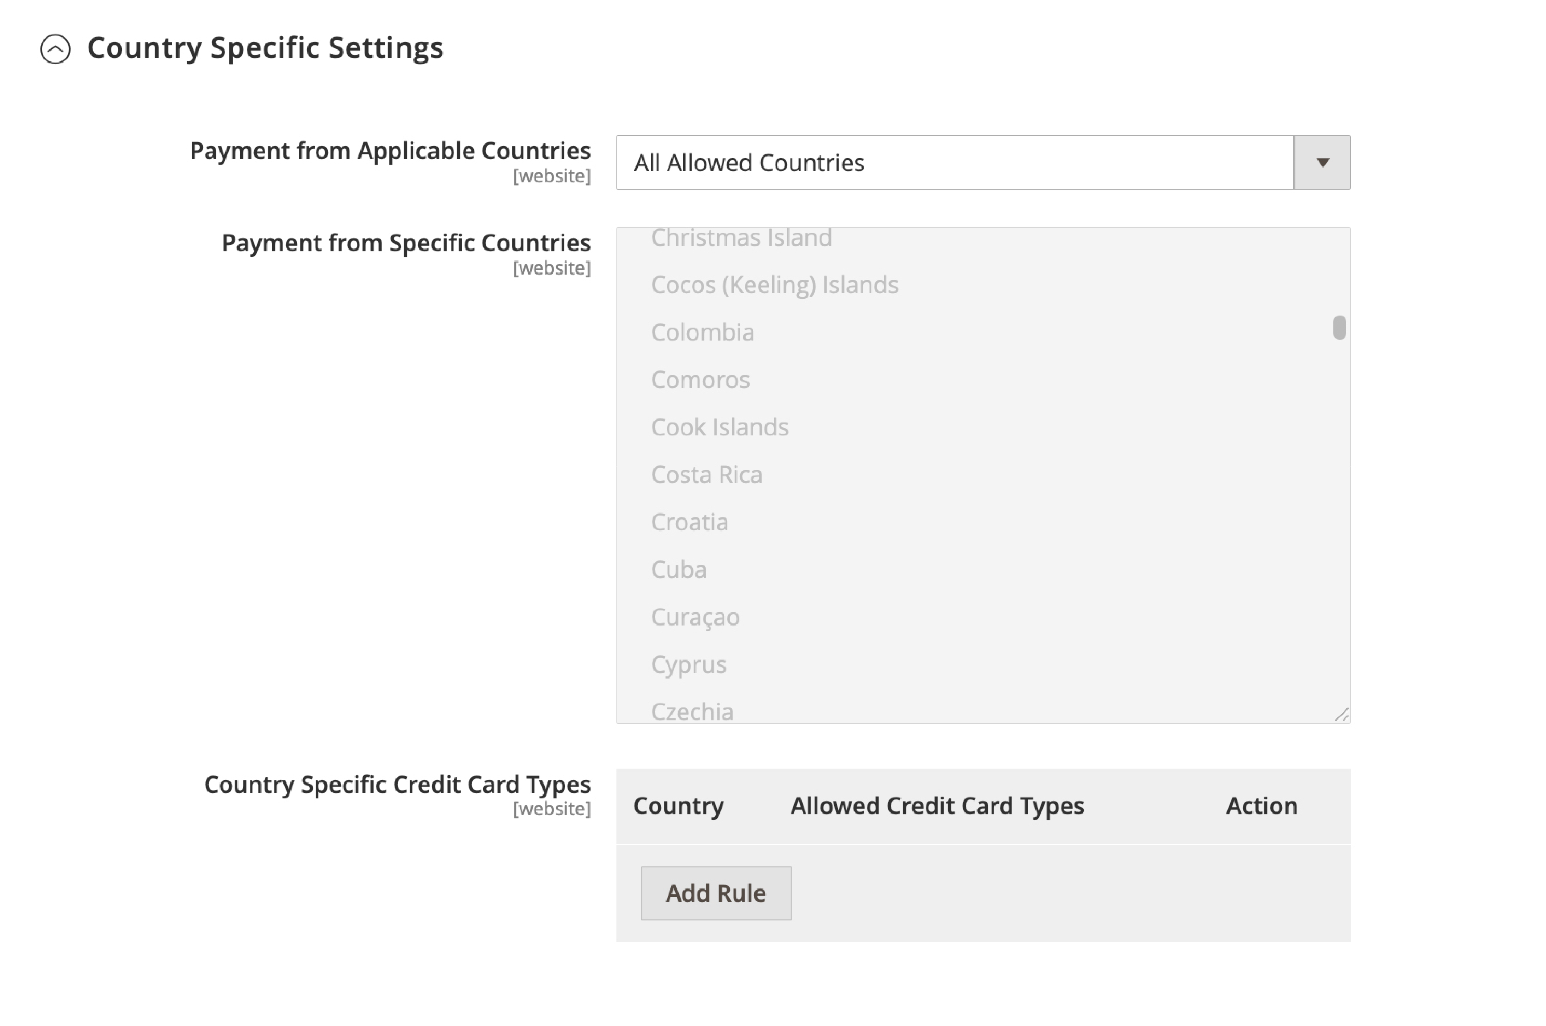Select Cook Islands from the payment list

719,426
